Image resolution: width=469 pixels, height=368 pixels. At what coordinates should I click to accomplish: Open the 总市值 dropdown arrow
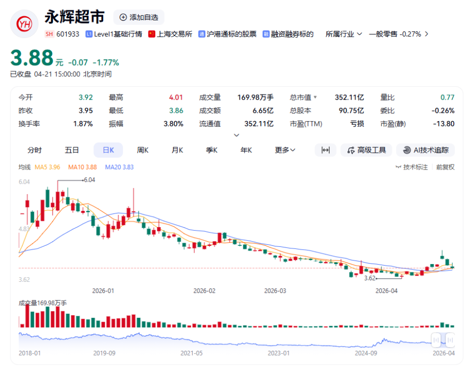click(x=315, y=97)
